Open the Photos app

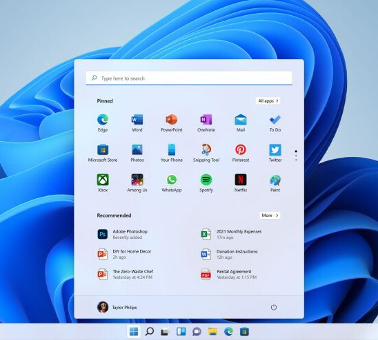(137, 153)
